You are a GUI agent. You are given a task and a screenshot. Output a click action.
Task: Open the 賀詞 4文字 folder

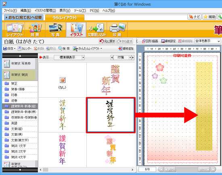(20, 157)
